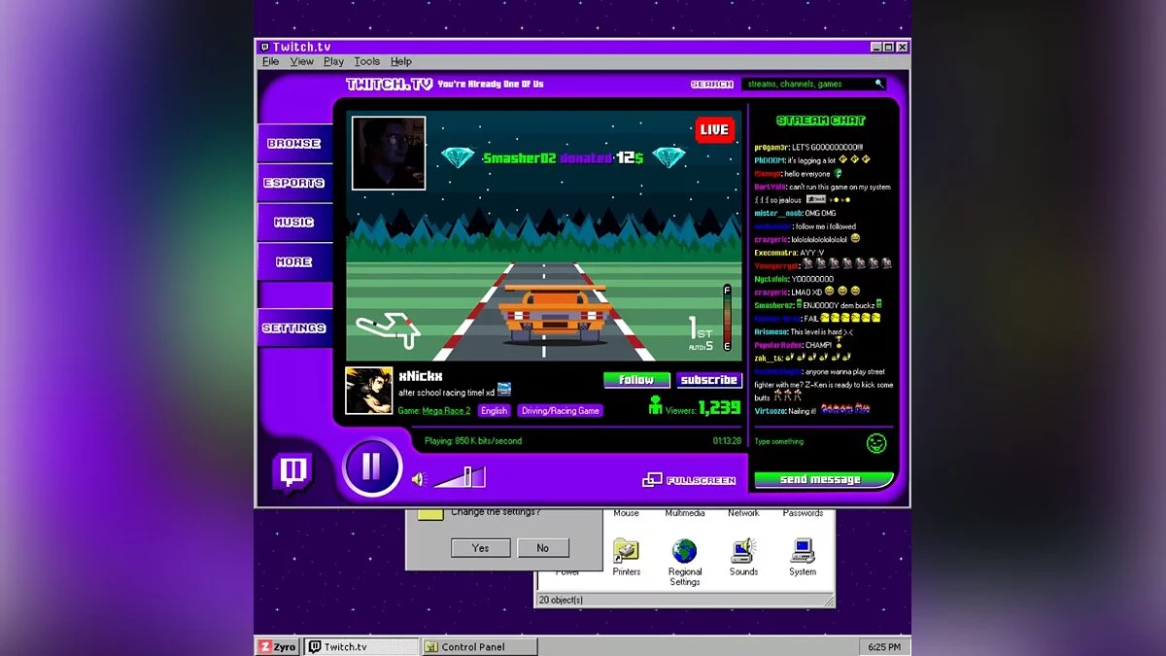Click the 01:13:28 stream time
The image size is (1166, 656).
[727, 441]
